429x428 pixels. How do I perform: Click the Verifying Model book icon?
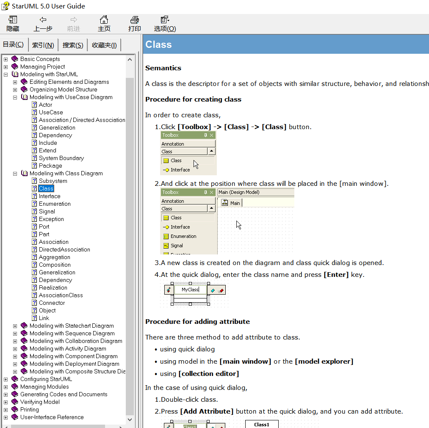pos(15,402)
